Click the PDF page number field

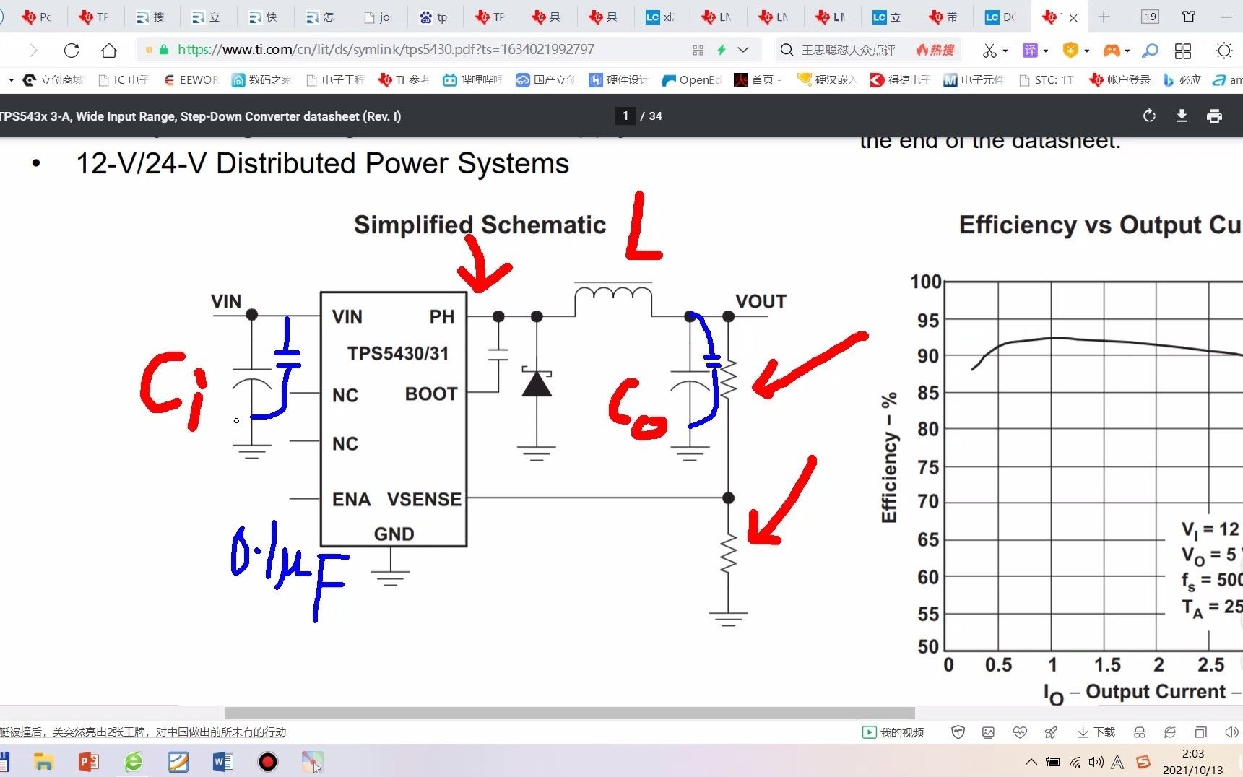click(x=625, y=116)
